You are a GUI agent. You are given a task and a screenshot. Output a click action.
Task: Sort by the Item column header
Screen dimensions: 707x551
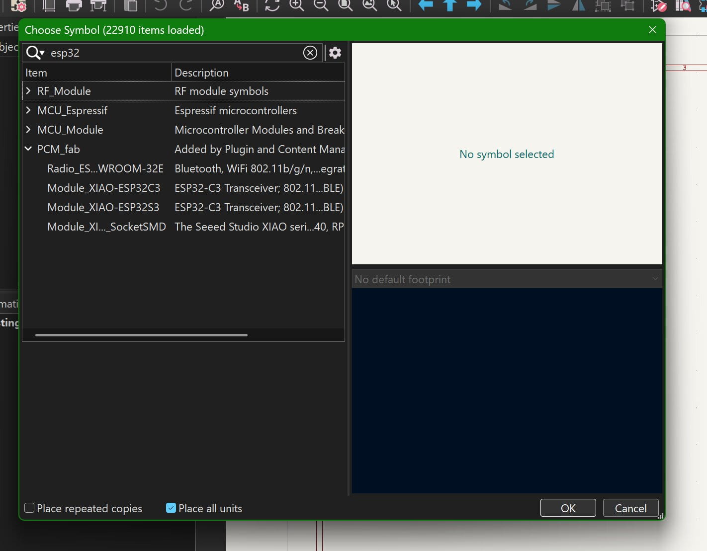coord(97,73)
